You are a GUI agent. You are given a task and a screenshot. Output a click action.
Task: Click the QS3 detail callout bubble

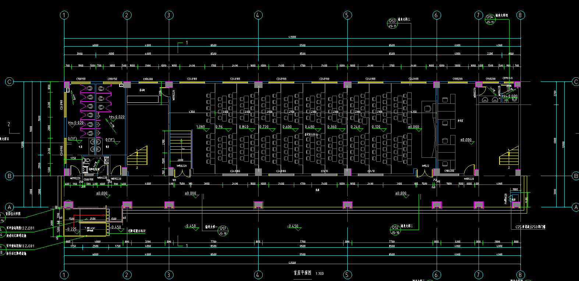click(392, 23)
